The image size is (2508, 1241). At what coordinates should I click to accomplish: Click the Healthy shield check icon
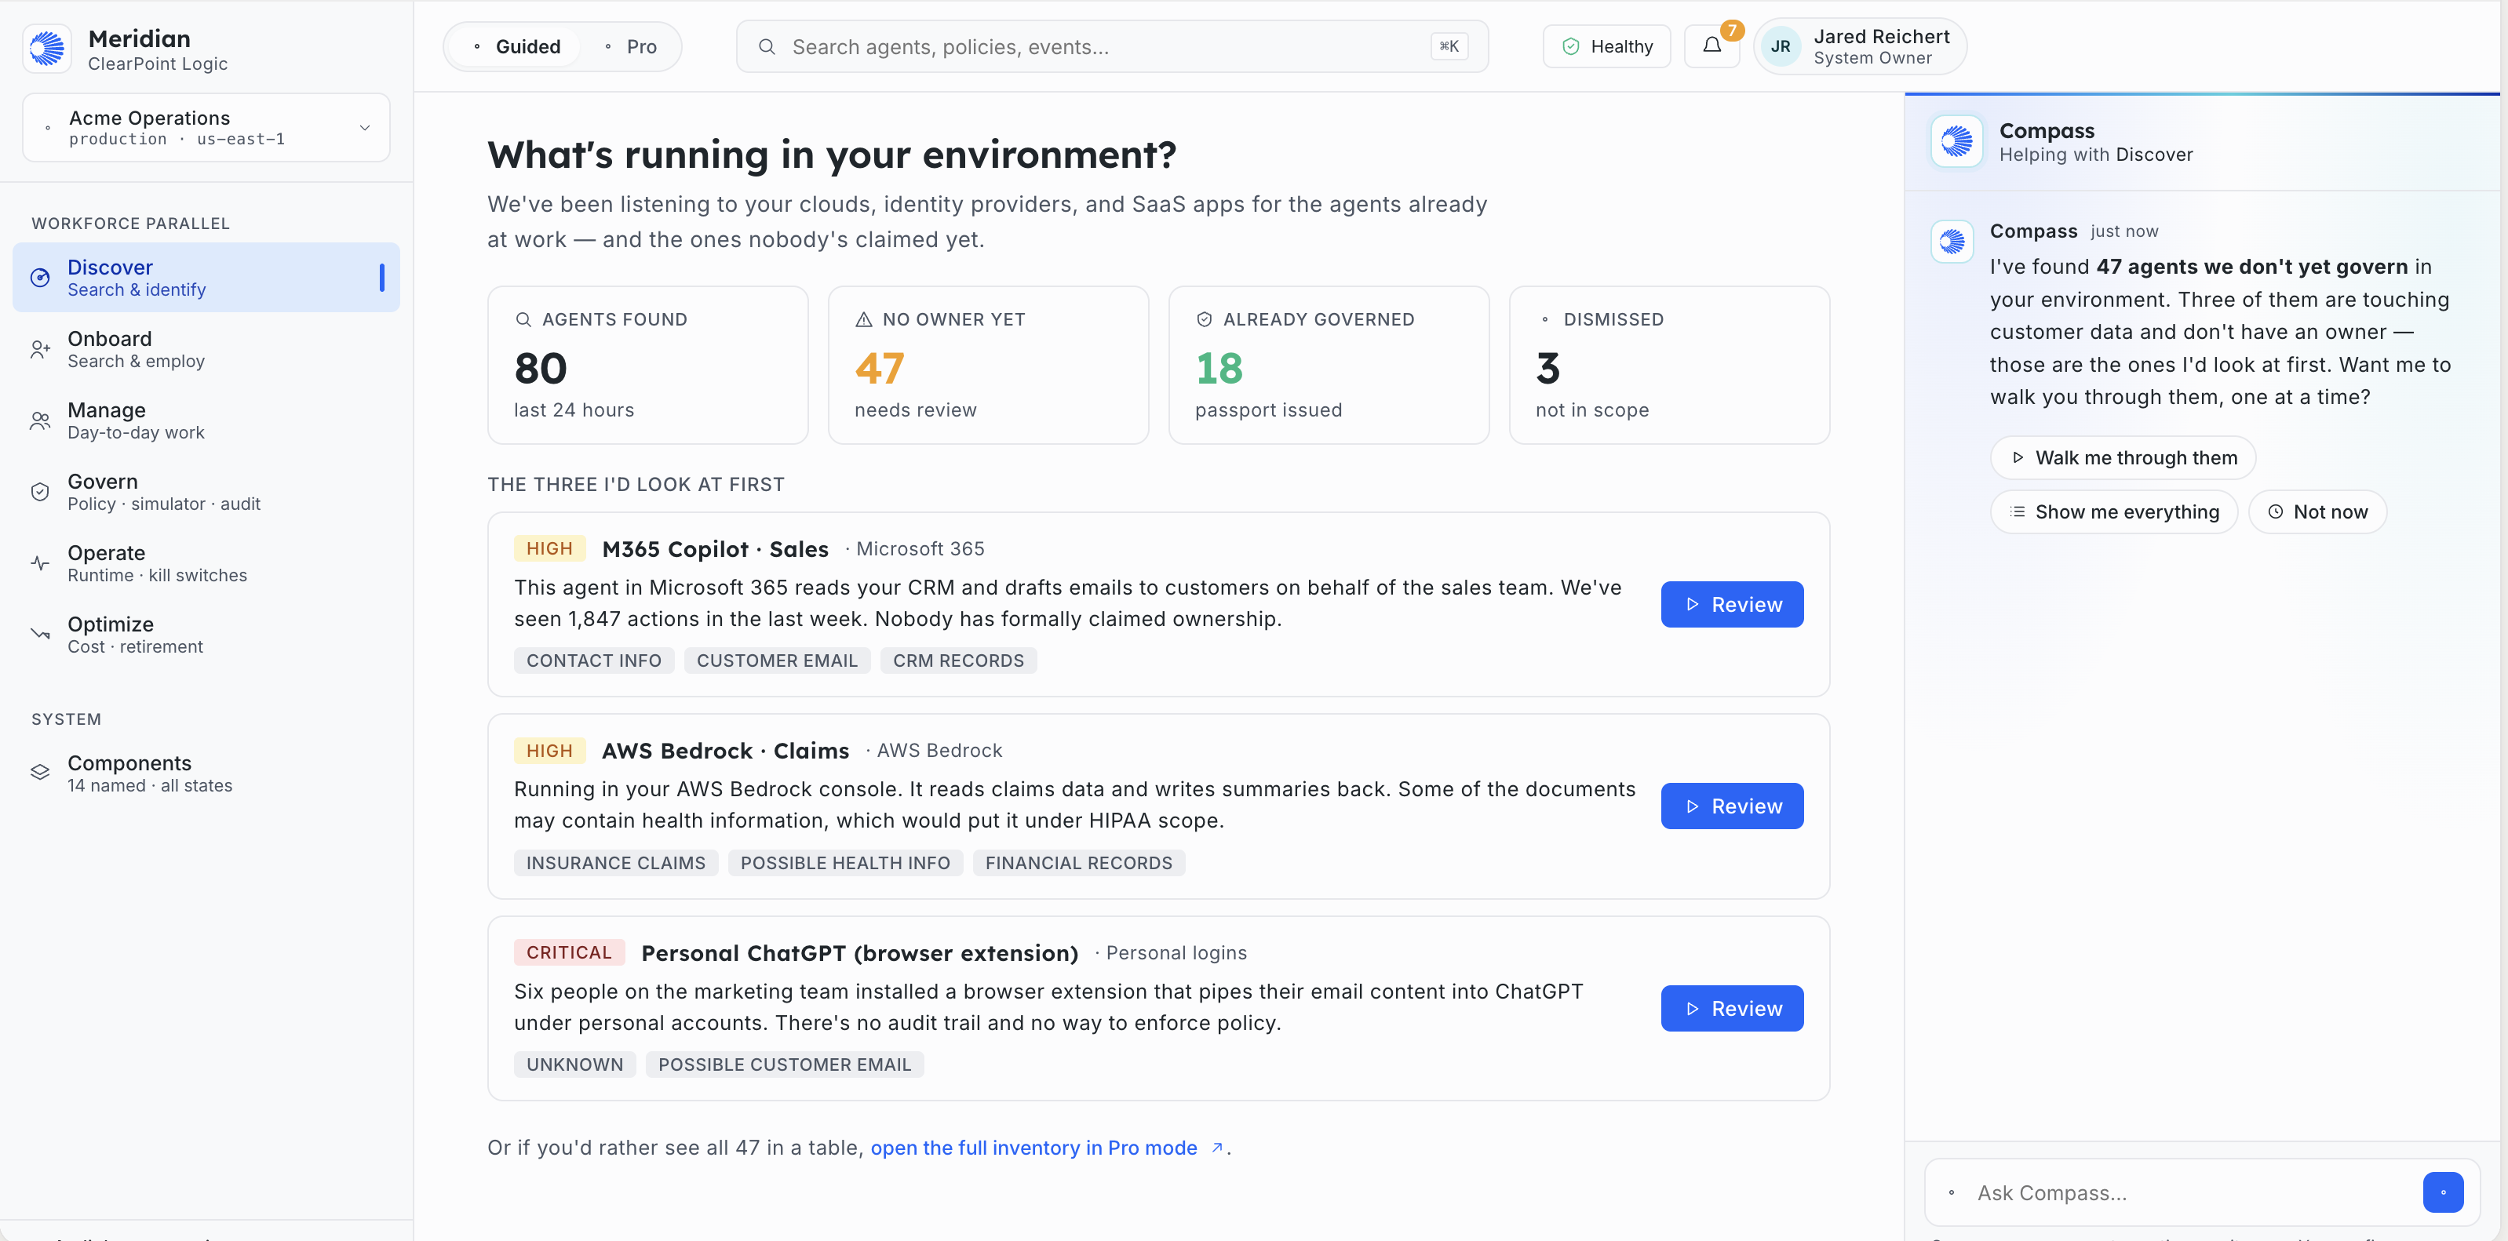point(1570,47)
